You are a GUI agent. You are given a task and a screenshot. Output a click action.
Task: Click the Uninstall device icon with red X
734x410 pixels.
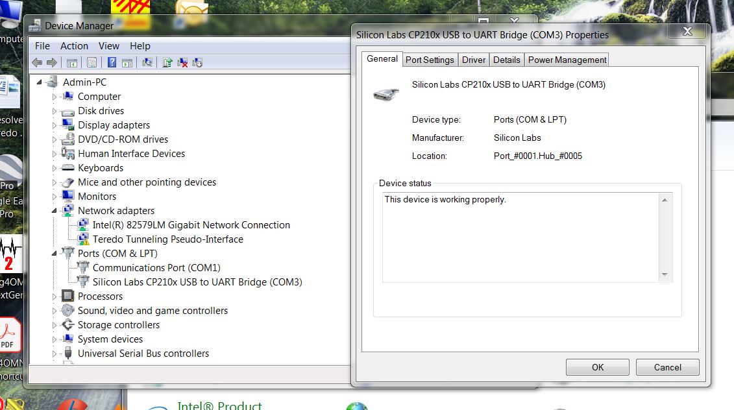pyautogui.click(x=182, y=63)
